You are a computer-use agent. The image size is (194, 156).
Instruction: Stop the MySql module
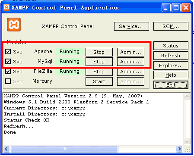tap(99, 62)
